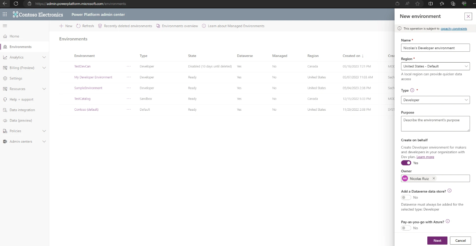Open the Region dropdown

click(x=435, y=66)
